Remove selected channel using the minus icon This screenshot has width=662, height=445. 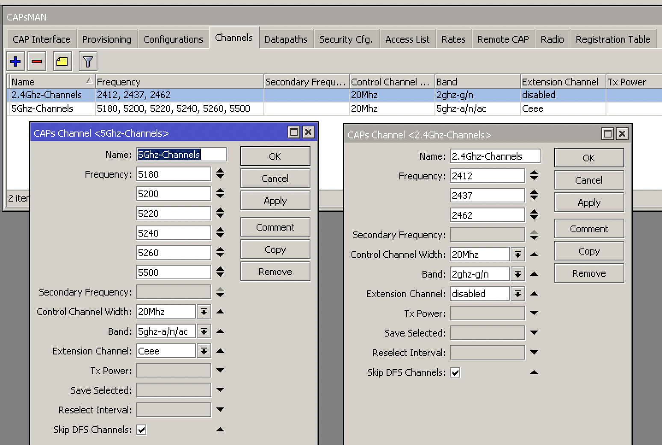[36, 61]
